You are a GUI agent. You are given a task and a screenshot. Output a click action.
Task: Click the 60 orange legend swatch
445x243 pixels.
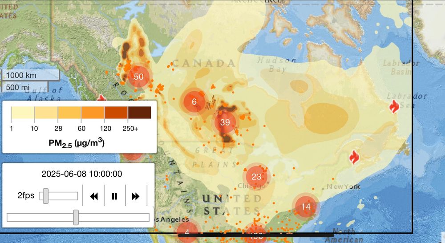tap(93, 113)
